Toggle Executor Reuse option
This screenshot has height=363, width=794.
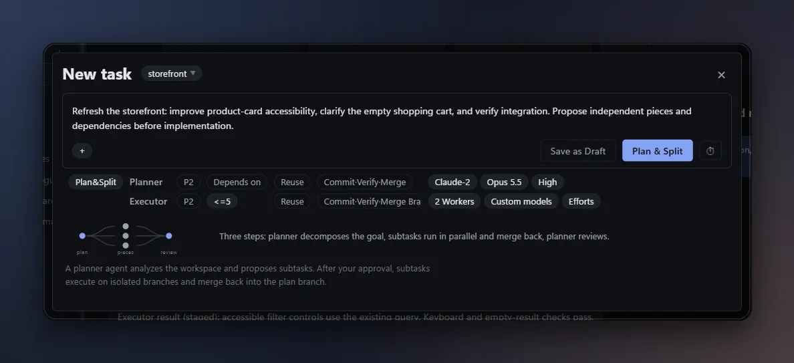292,201
